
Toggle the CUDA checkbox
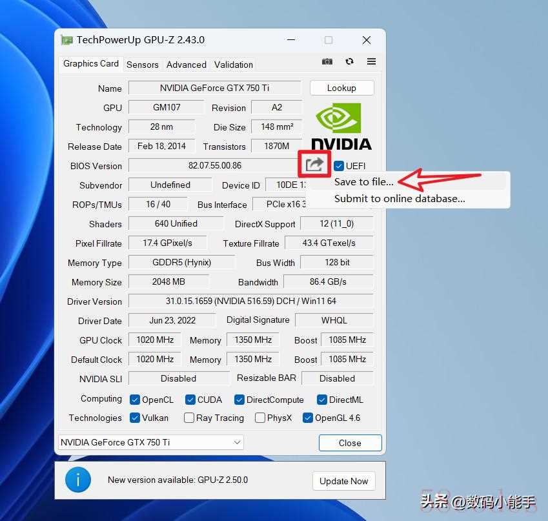coord(190,400)
